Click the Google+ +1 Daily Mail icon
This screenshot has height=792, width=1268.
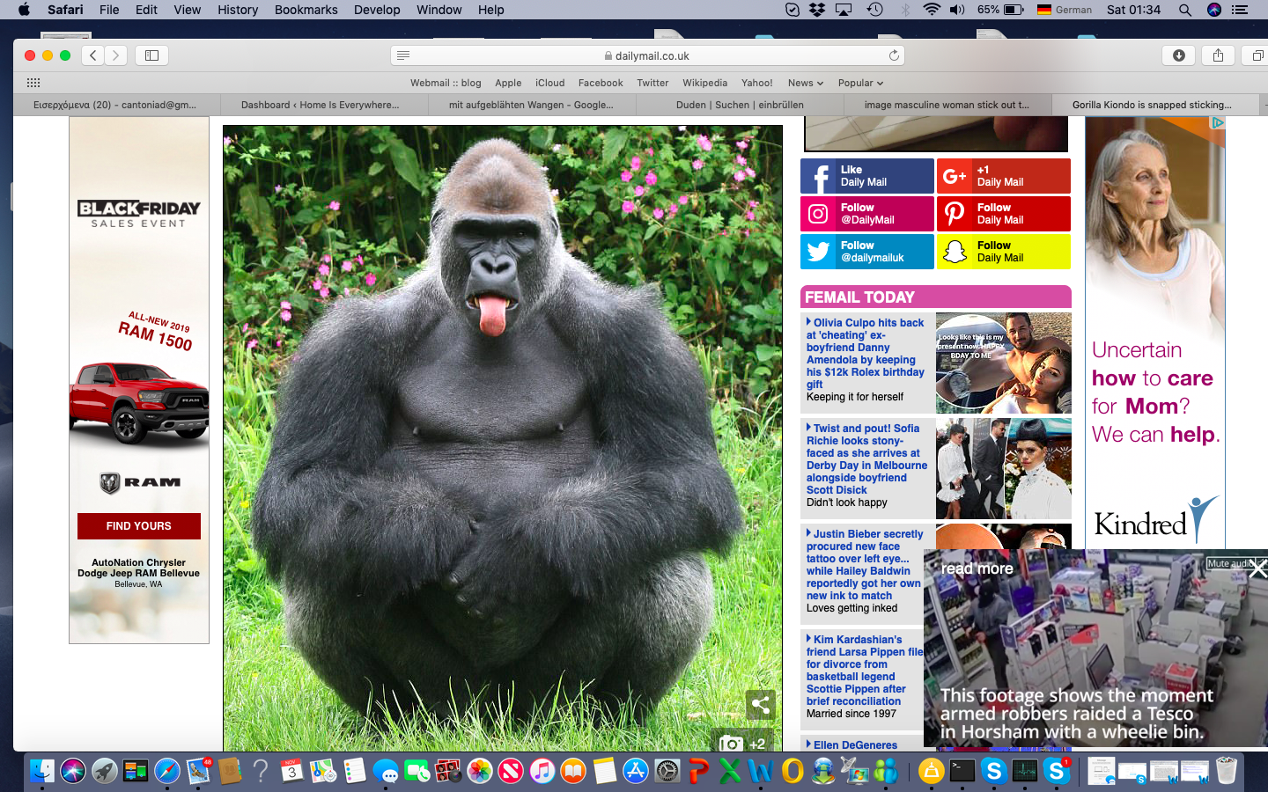pos(955,176)
